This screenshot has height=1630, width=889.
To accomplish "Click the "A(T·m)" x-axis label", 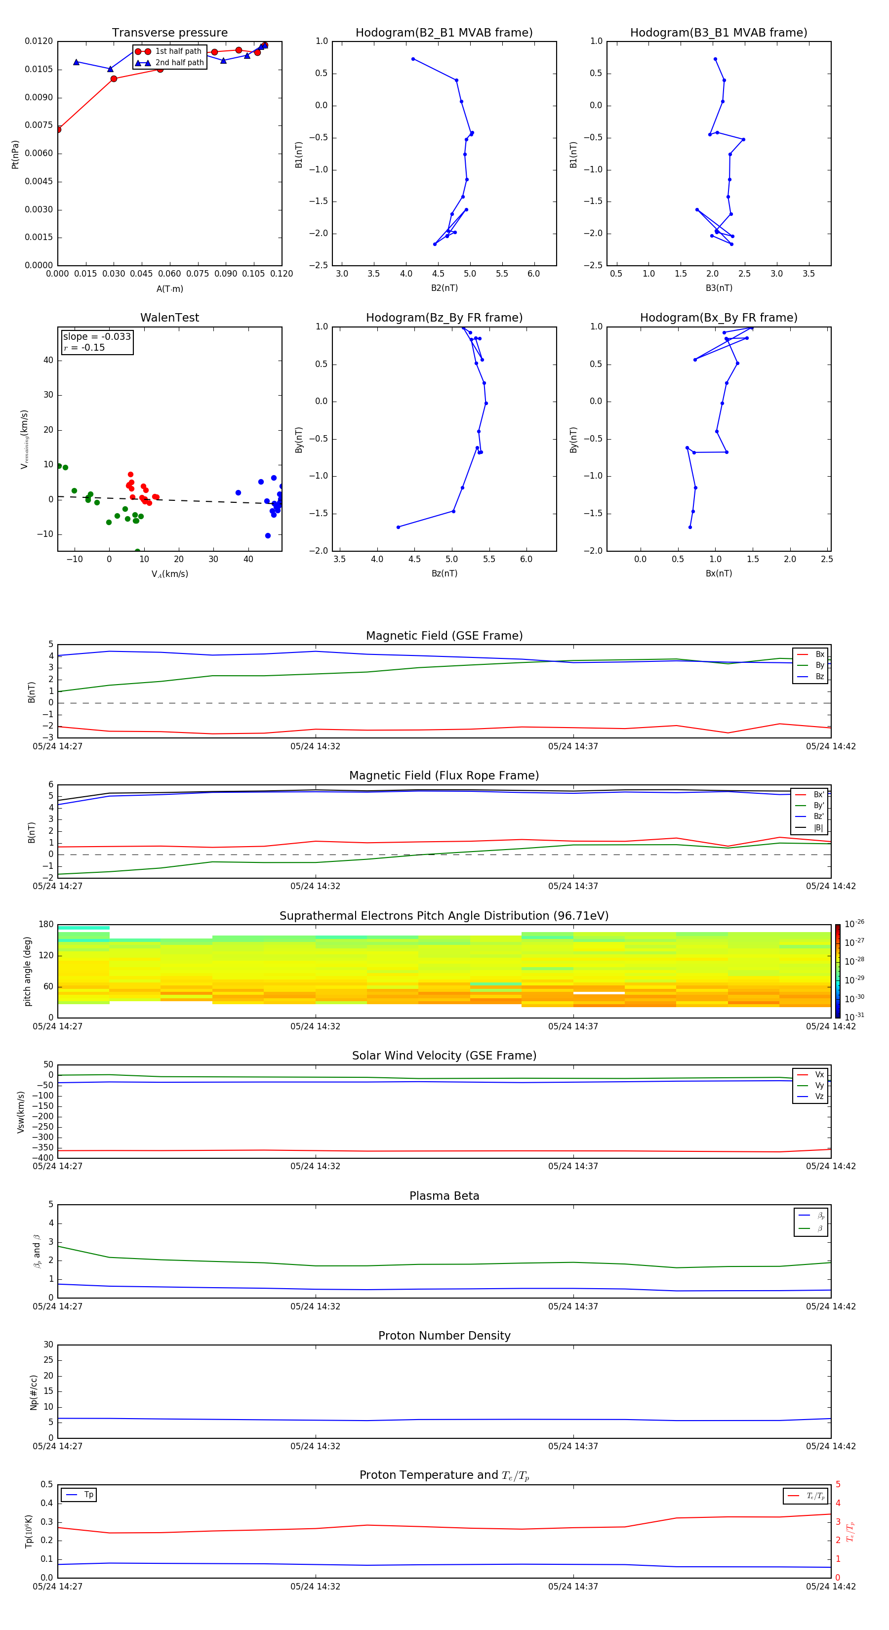I will 169,289.
